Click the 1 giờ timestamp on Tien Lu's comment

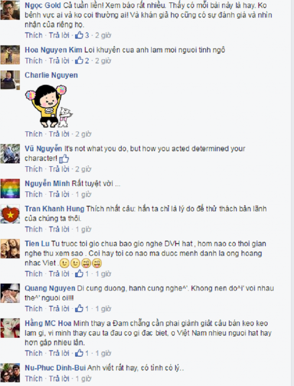[103, 274]
